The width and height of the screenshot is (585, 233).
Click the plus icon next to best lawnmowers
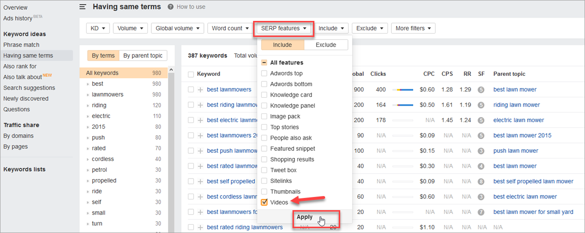pyautogui.click(x=201, y=90)
